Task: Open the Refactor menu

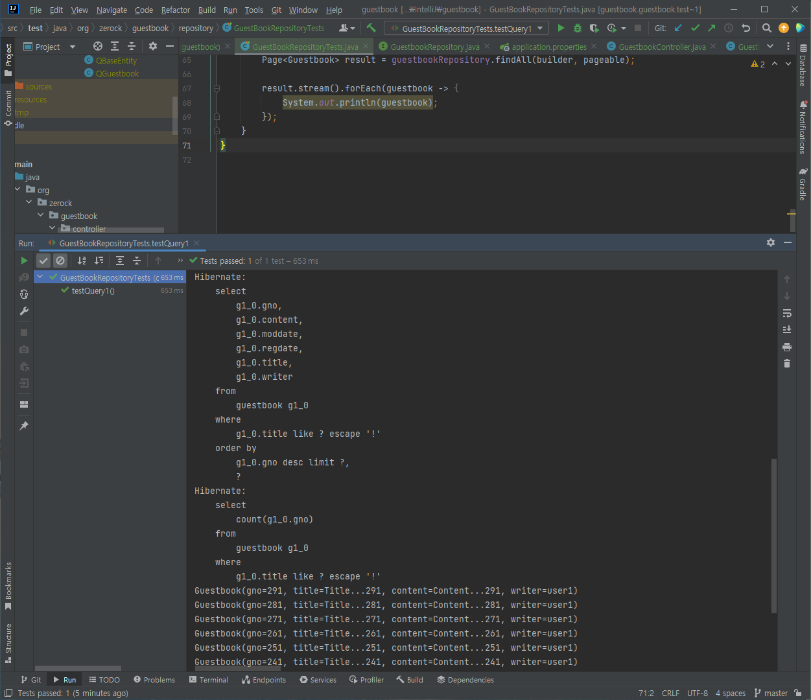Action: 176,10
